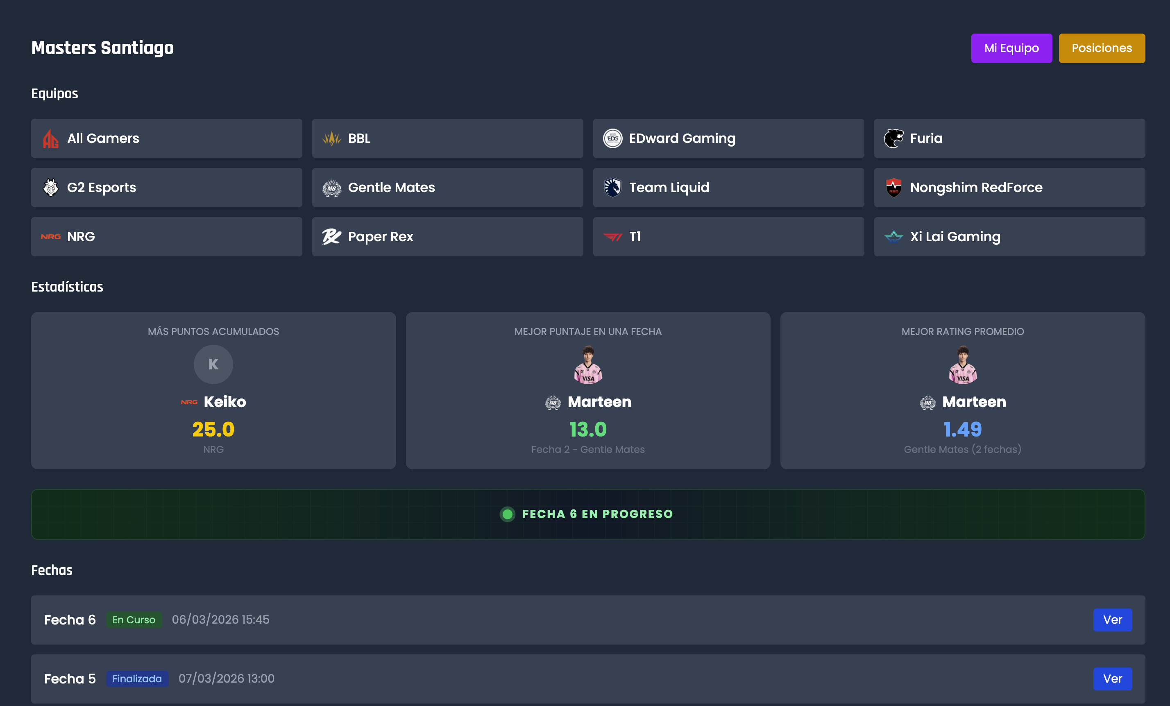
Task: Click the Fecha 6 En Progreso banner
Action: pos(587,514)
